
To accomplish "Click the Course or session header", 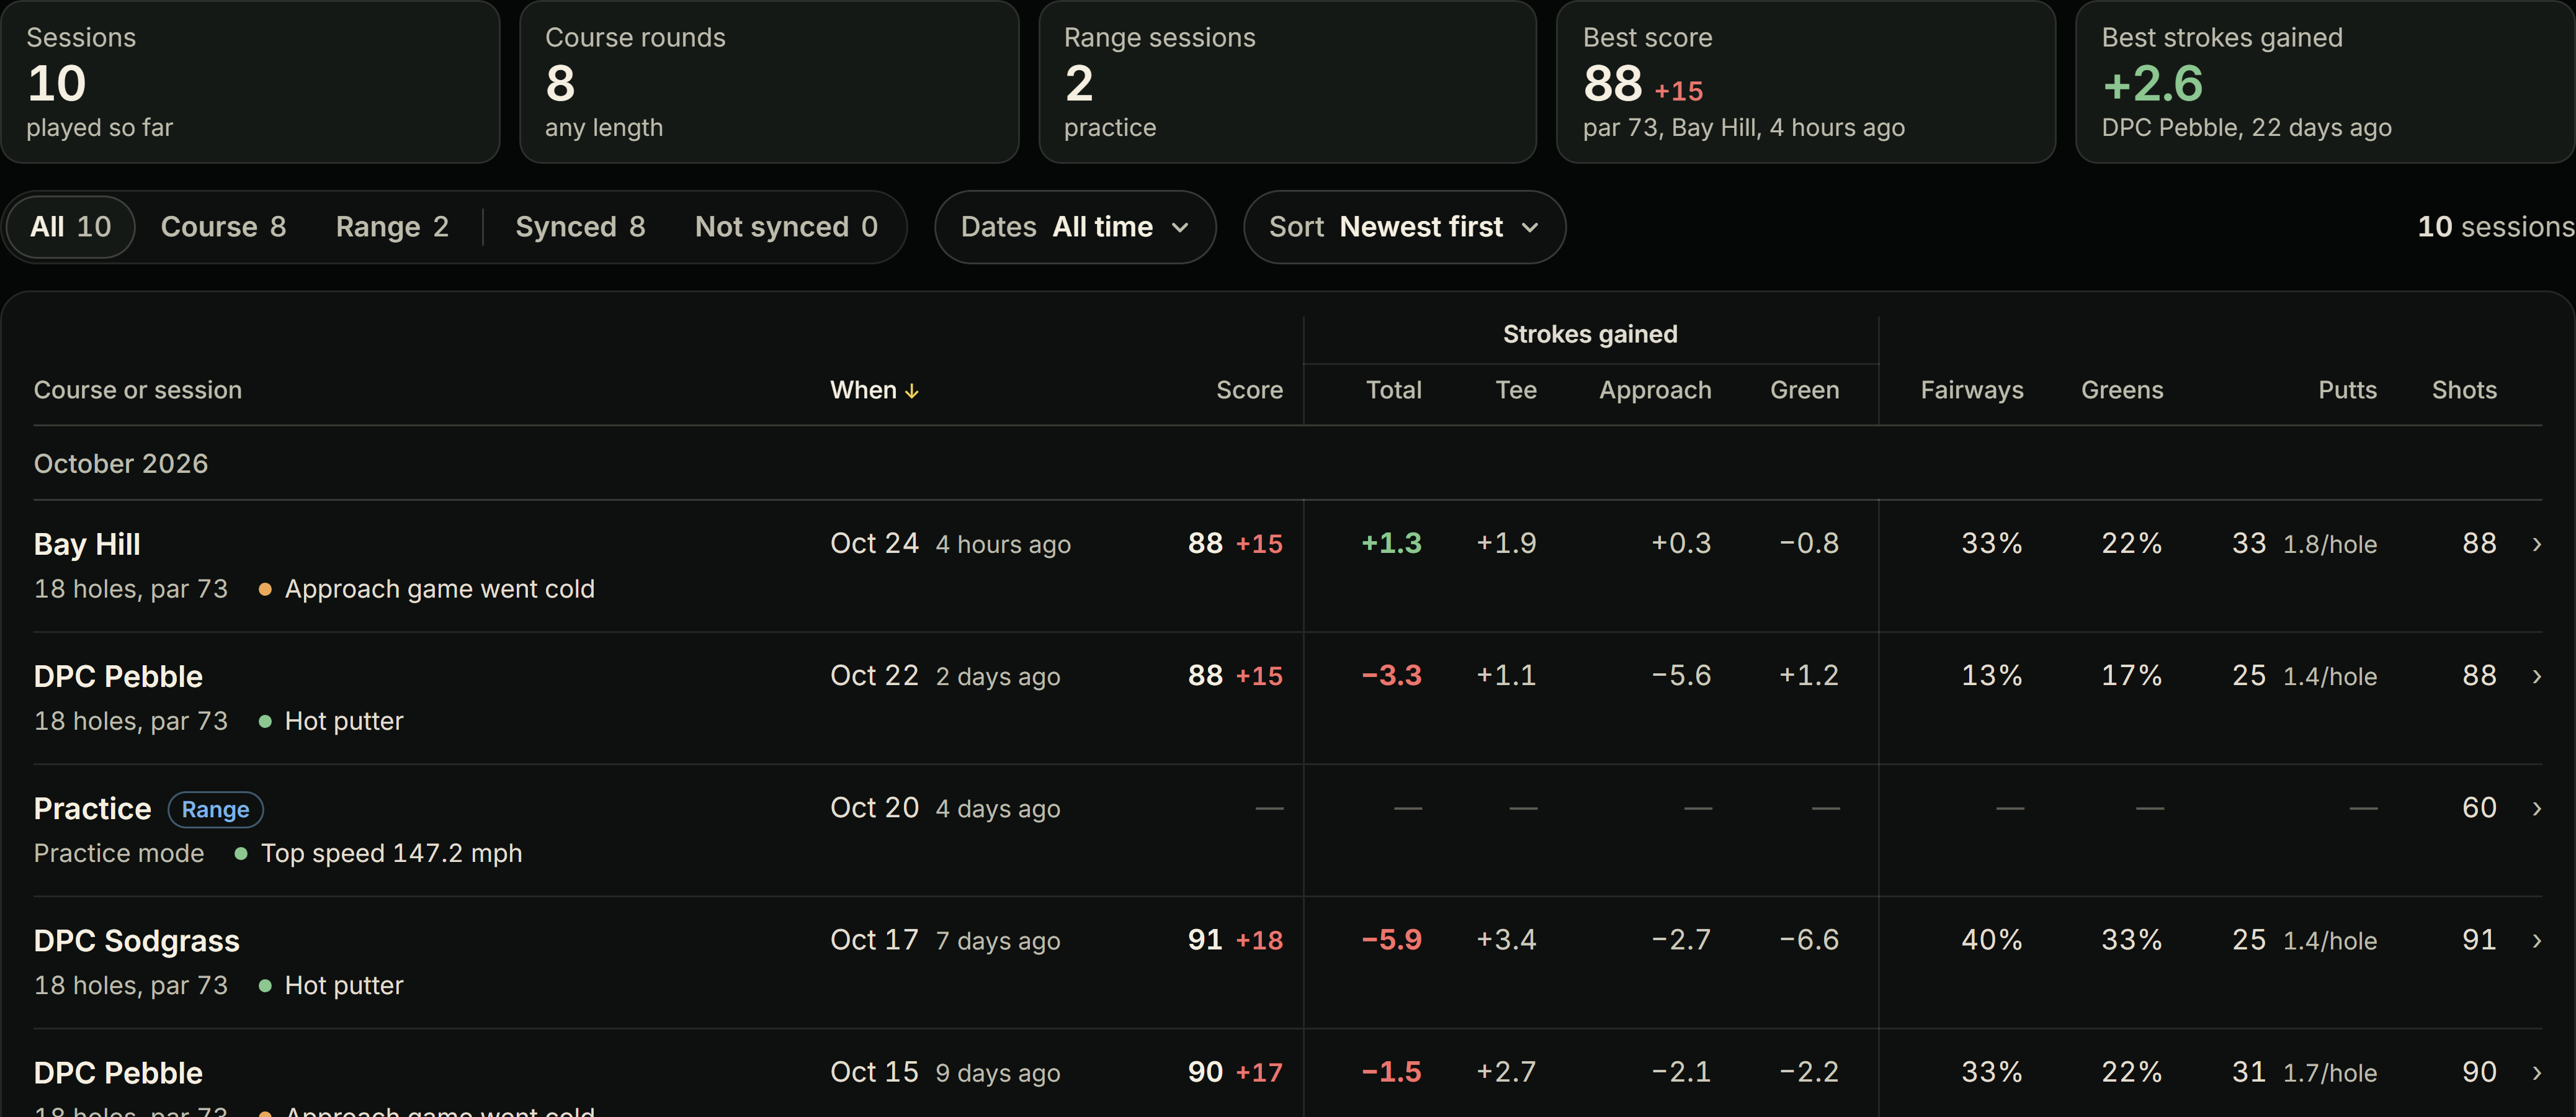I will [x=138, y=390].
